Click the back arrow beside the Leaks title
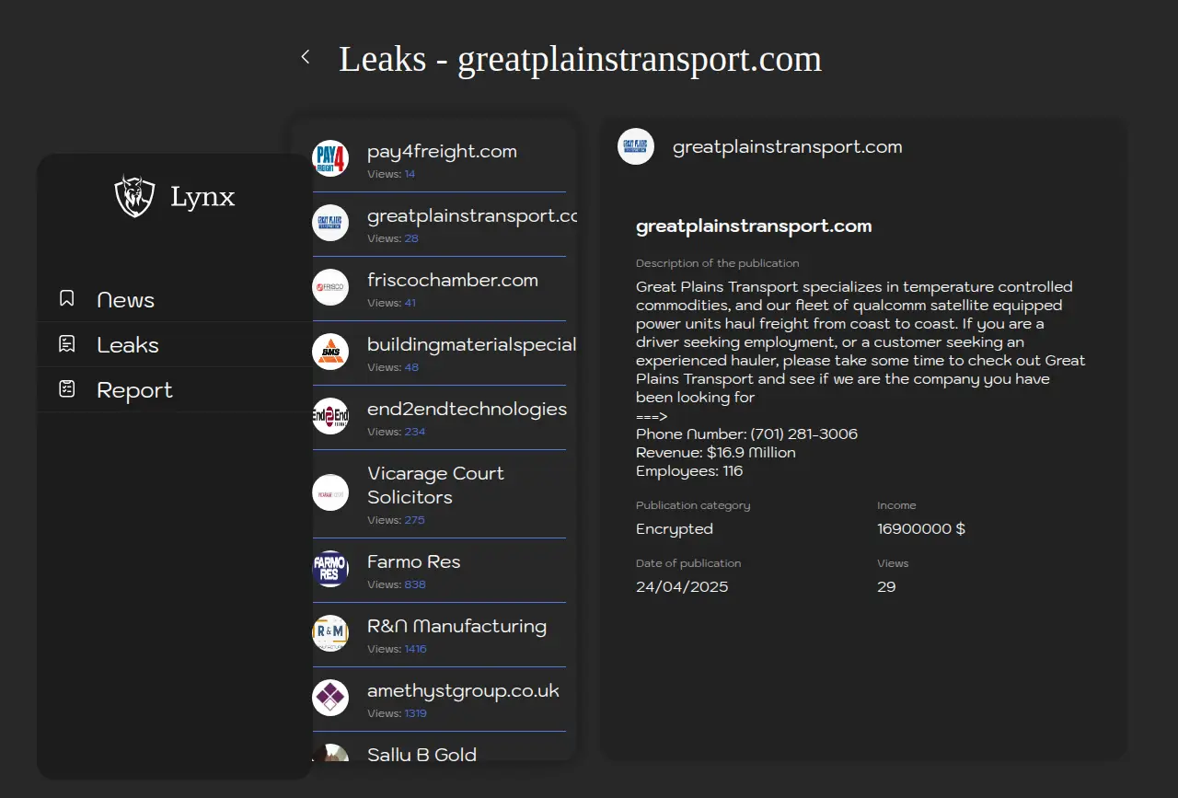 (306, 57)
